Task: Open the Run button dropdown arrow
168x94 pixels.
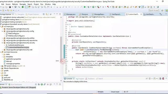Action: [x=96, y=7]
